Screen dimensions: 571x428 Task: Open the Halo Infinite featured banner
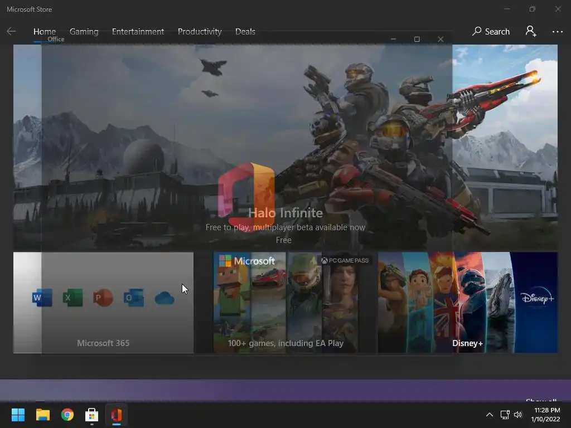click(x=285, y=147)
